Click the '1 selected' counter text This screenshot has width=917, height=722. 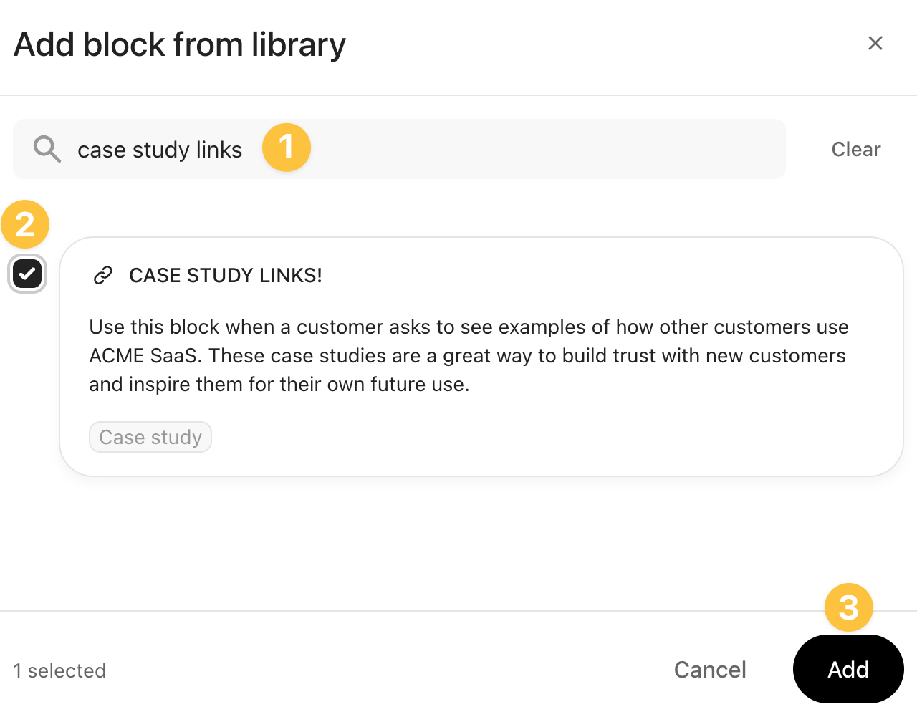(x=59, y=670)
